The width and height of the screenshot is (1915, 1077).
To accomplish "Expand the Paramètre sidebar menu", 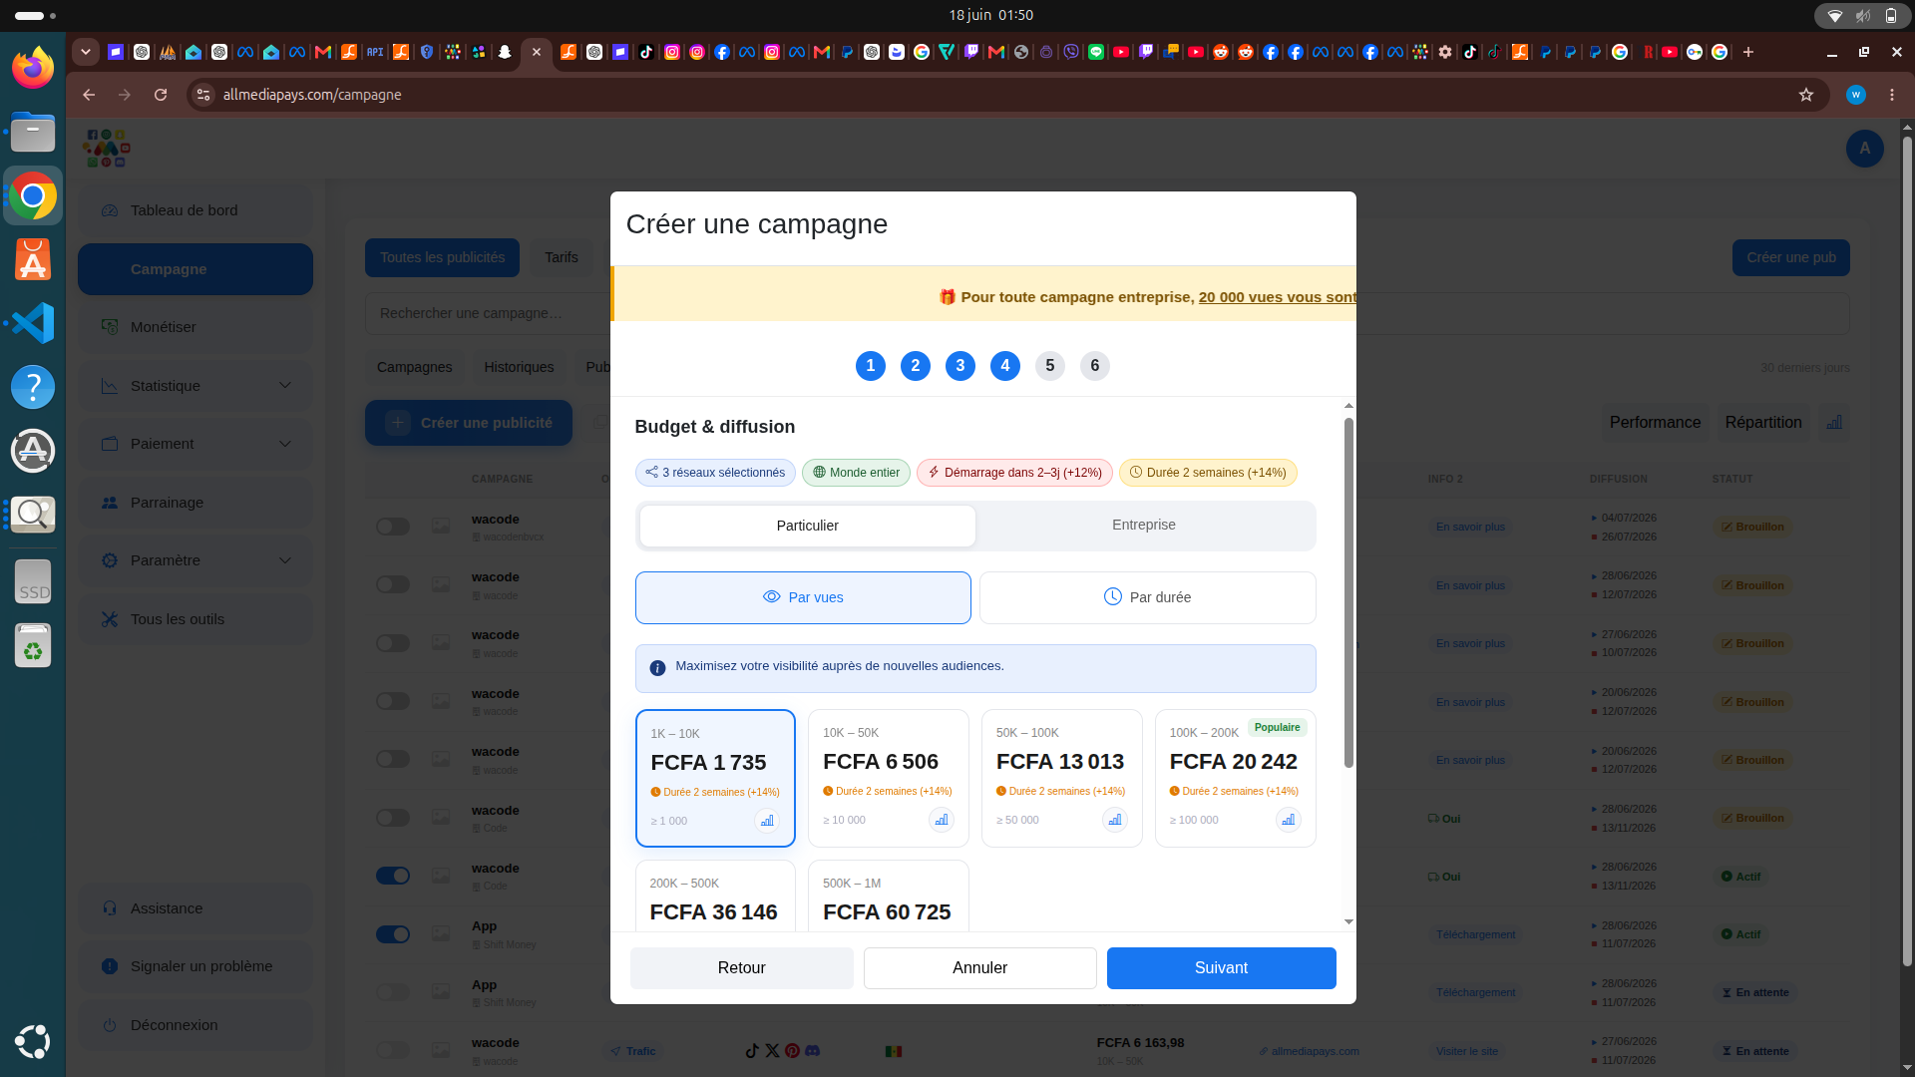I will pos(195,560).
